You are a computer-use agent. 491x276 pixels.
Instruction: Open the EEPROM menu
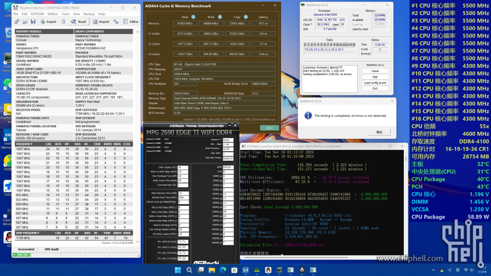(37, 14)
